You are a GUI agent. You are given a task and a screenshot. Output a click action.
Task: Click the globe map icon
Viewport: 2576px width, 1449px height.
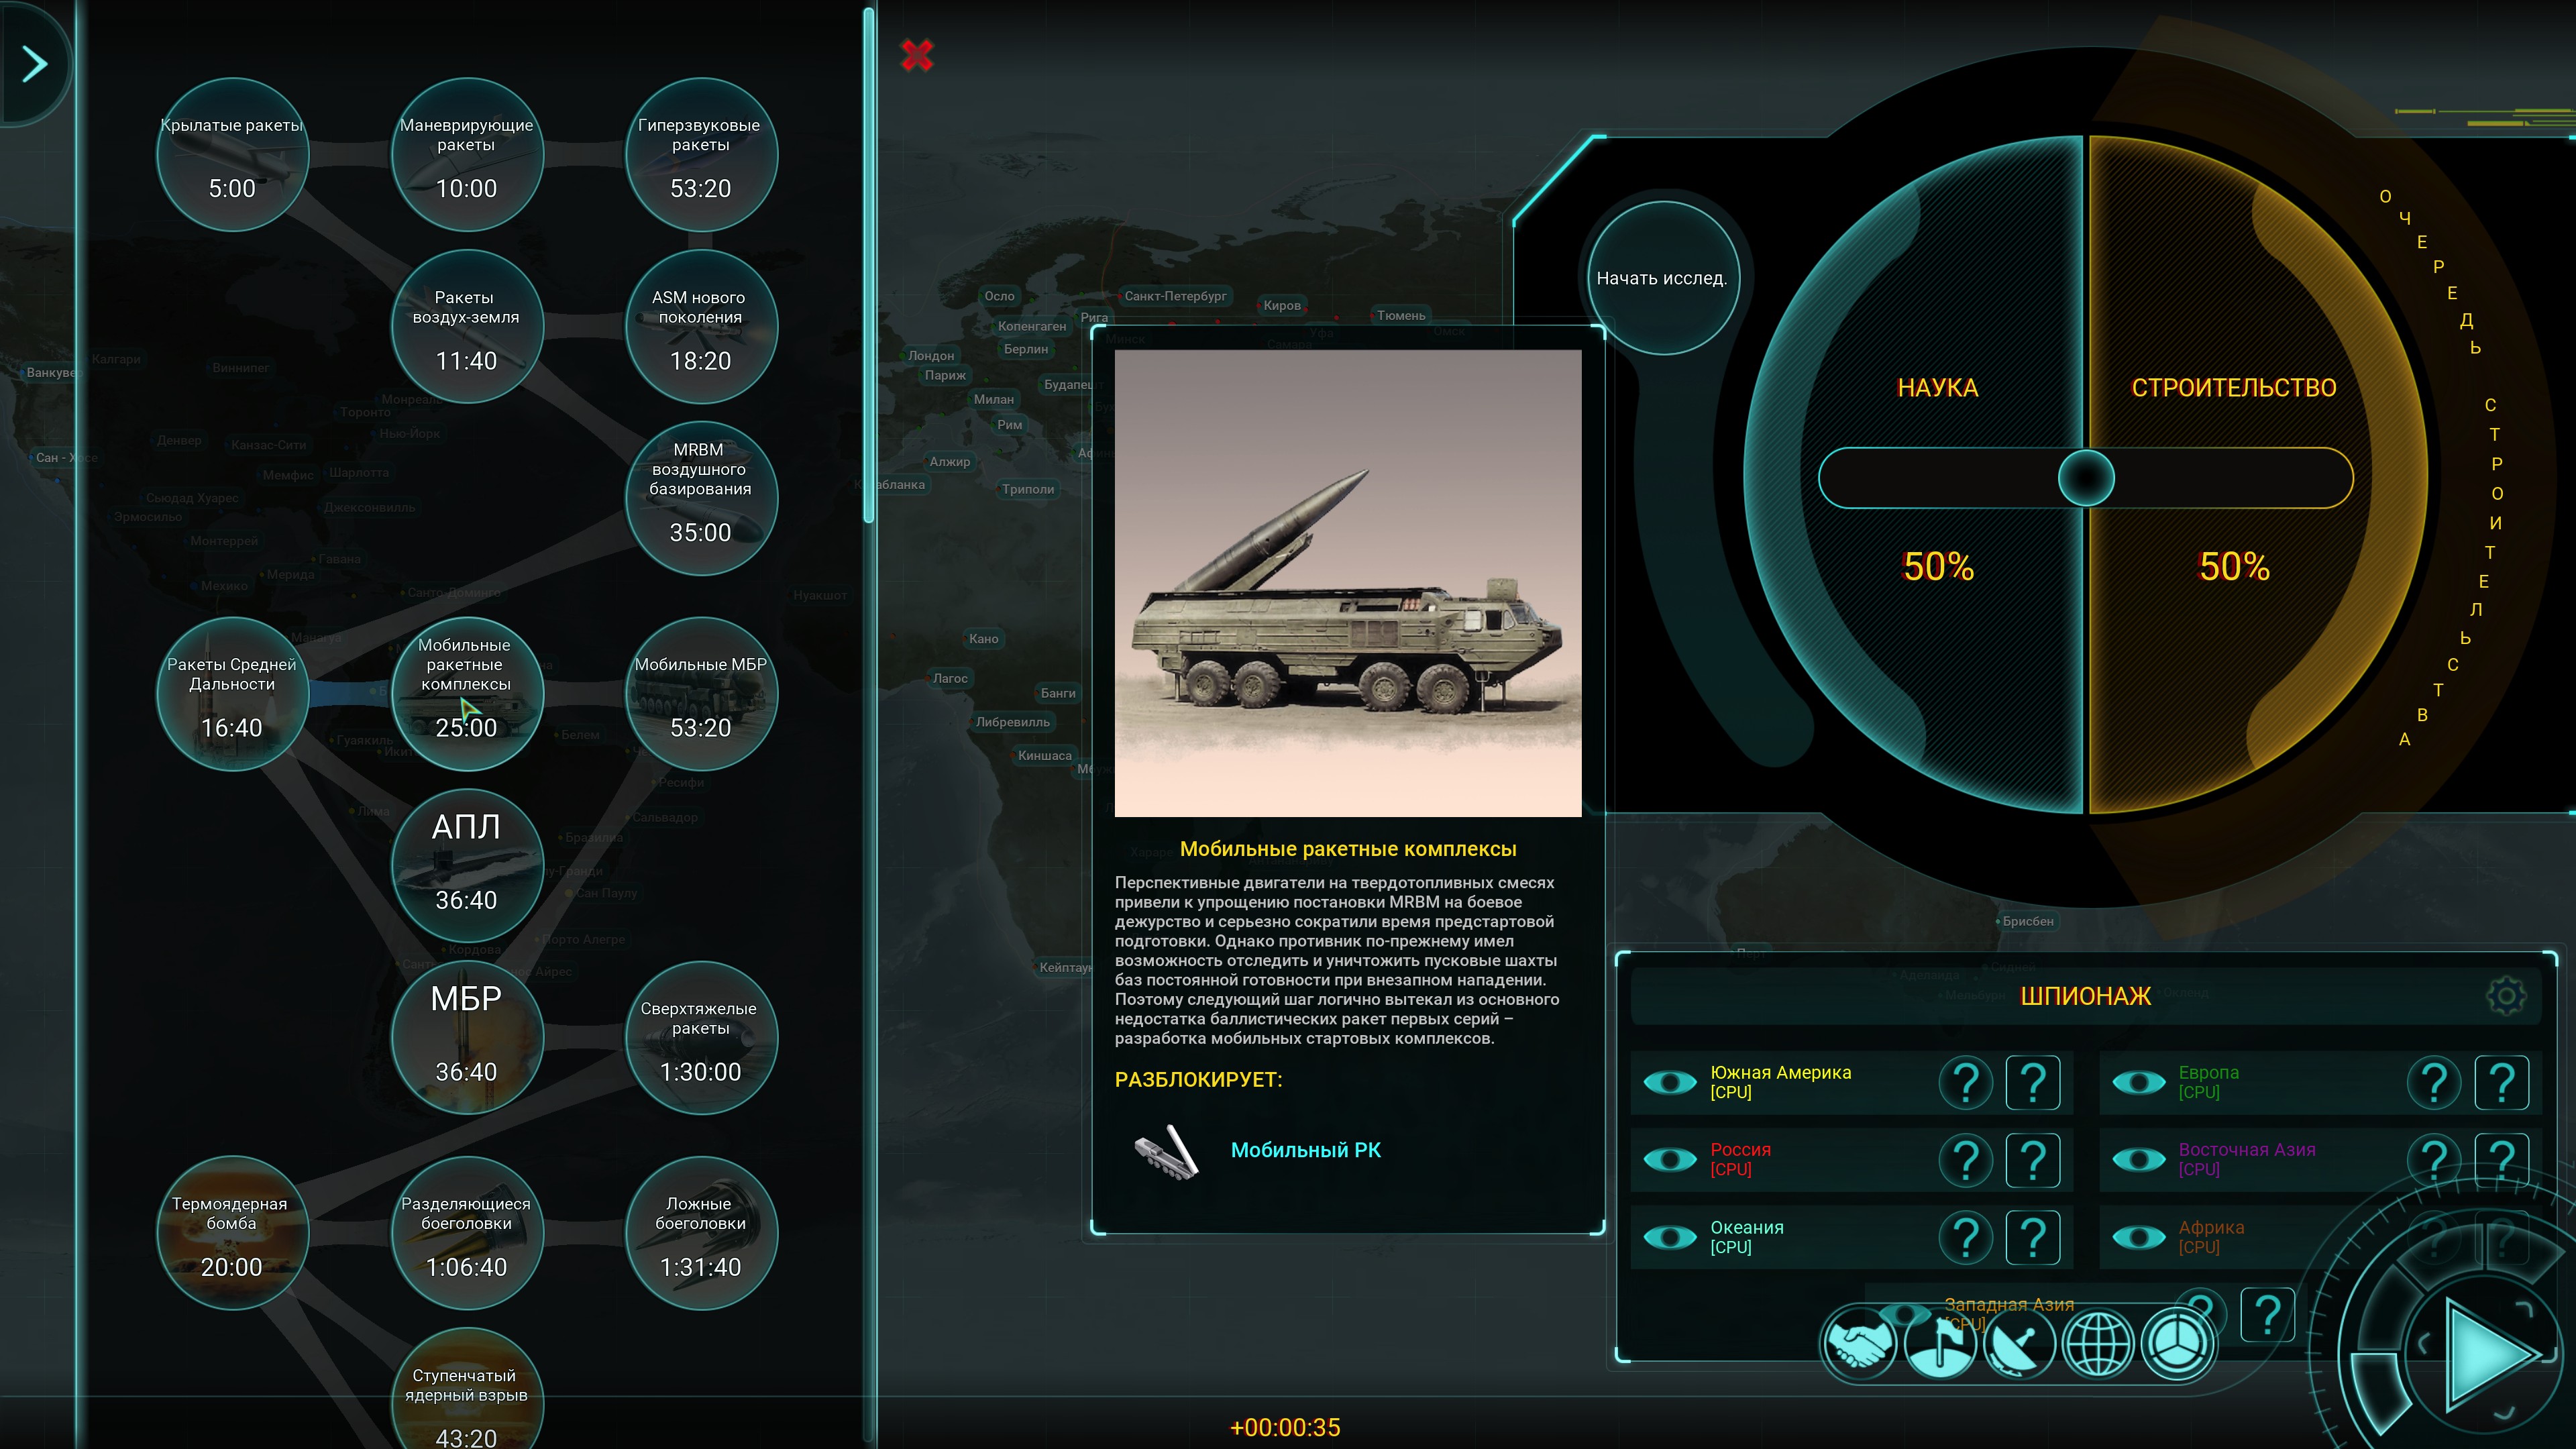(2098, 1343)
